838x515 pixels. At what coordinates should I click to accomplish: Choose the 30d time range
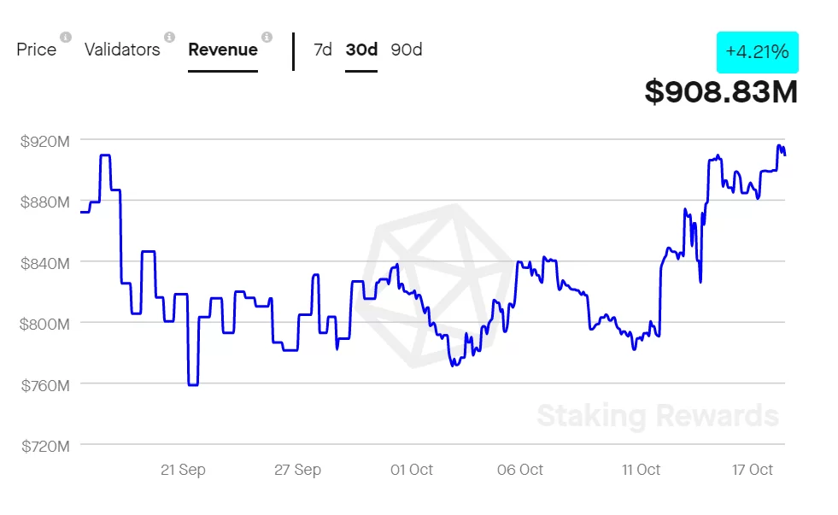tap(361, 50)
